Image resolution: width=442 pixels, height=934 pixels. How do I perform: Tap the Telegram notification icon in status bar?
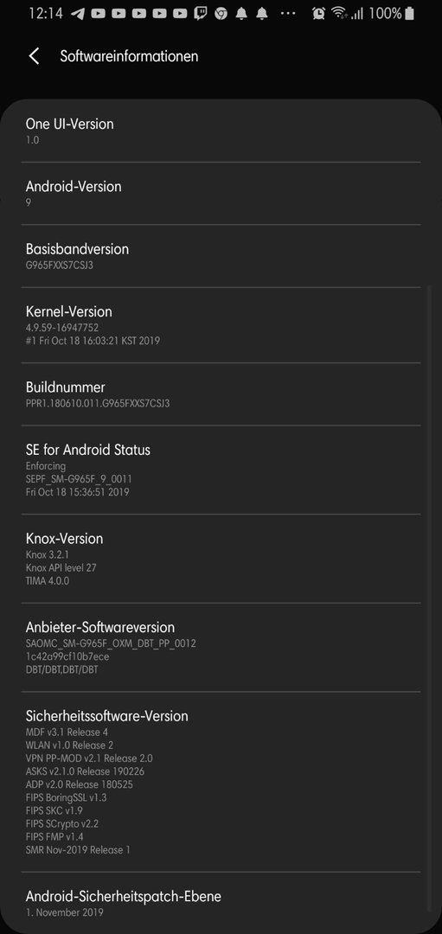click(x=78, y=13)
